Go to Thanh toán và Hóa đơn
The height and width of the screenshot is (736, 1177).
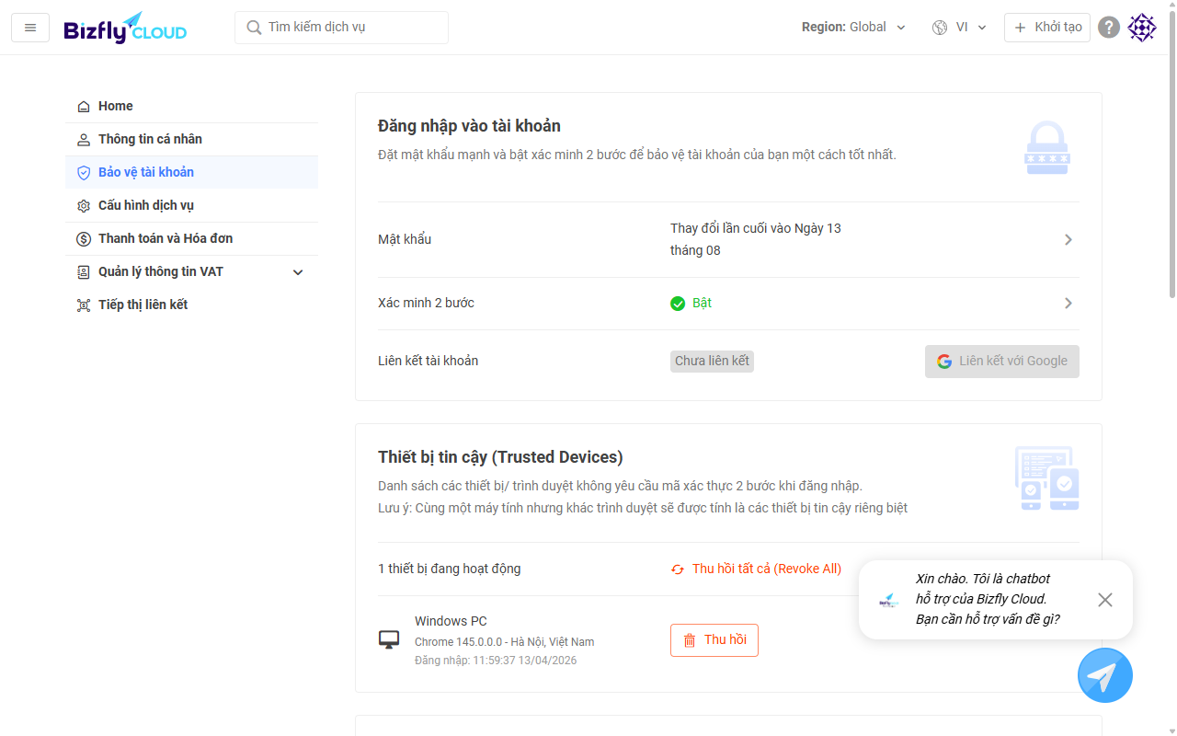click(x=166, y=239)
